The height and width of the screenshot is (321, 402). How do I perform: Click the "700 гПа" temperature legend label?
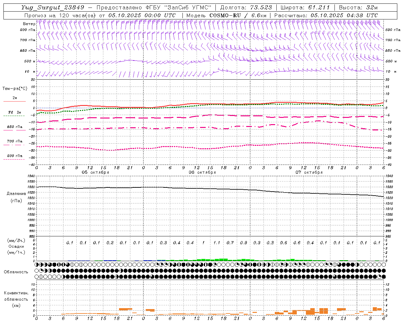click(15, 141)
